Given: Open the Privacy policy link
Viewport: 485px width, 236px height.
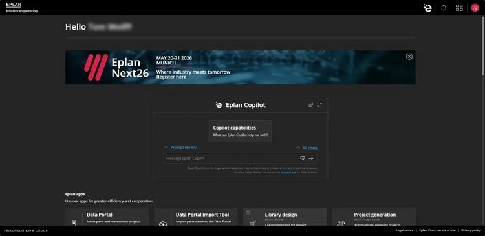Looking at the screenshot, I should click(471, 230).
